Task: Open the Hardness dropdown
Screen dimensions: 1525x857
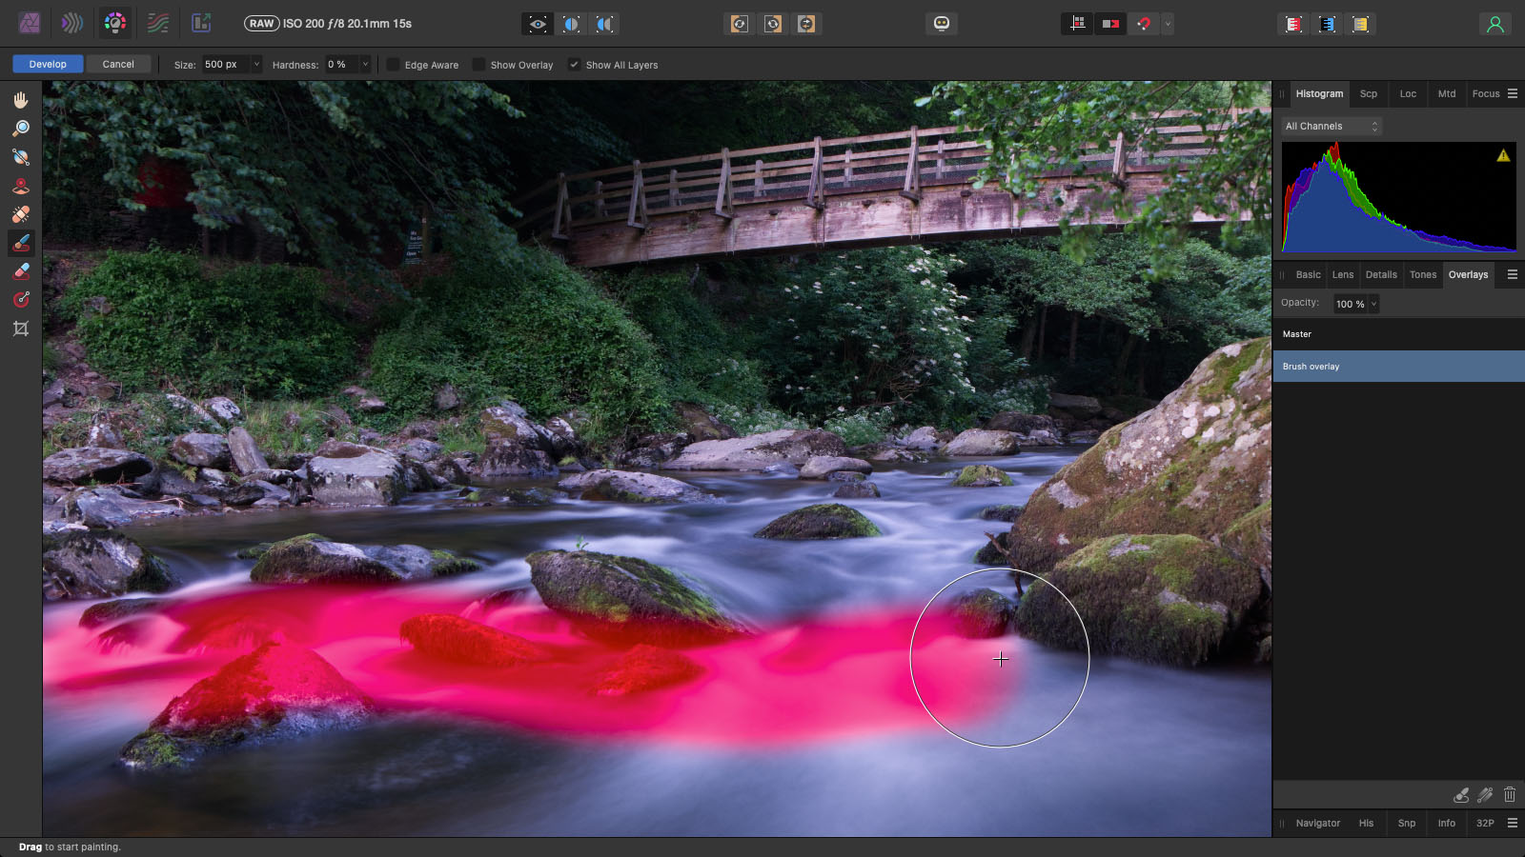Action: point(365,65)
